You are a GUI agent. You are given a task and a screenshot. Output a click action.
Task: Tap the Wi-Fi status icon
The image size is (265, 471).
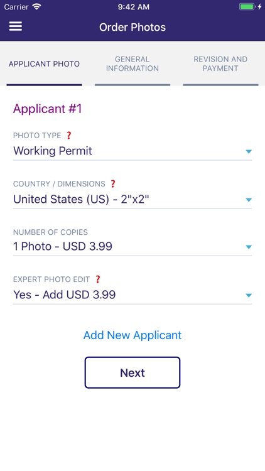pyautogui.click(x=36, y=7)
